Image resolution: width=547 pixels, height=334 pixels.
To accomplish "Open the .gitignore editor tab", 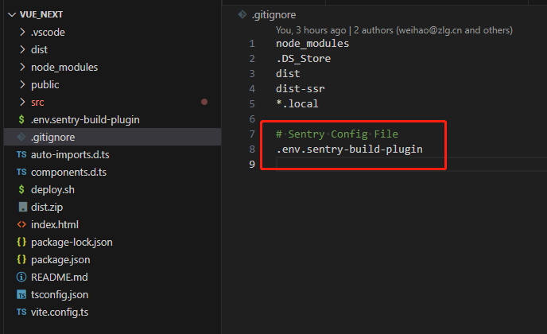I will point(270,15).
